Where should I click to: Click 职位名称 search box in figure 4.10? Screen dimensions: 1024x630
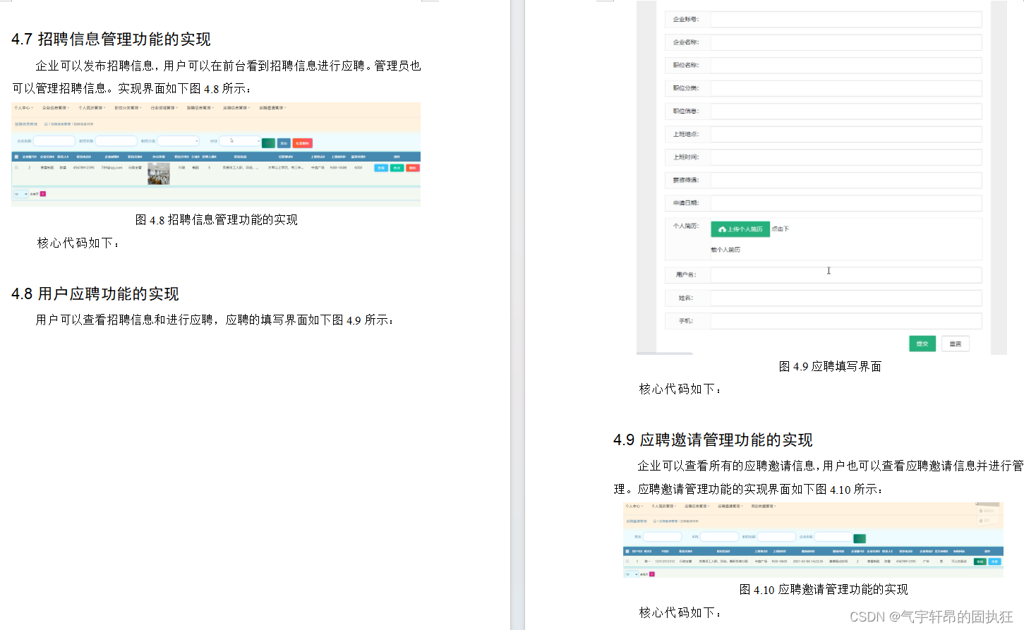click(776, 537)
